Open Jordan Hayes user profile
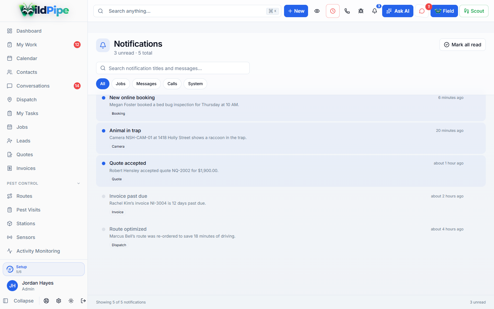494x309 pixels. pos(44,286)
